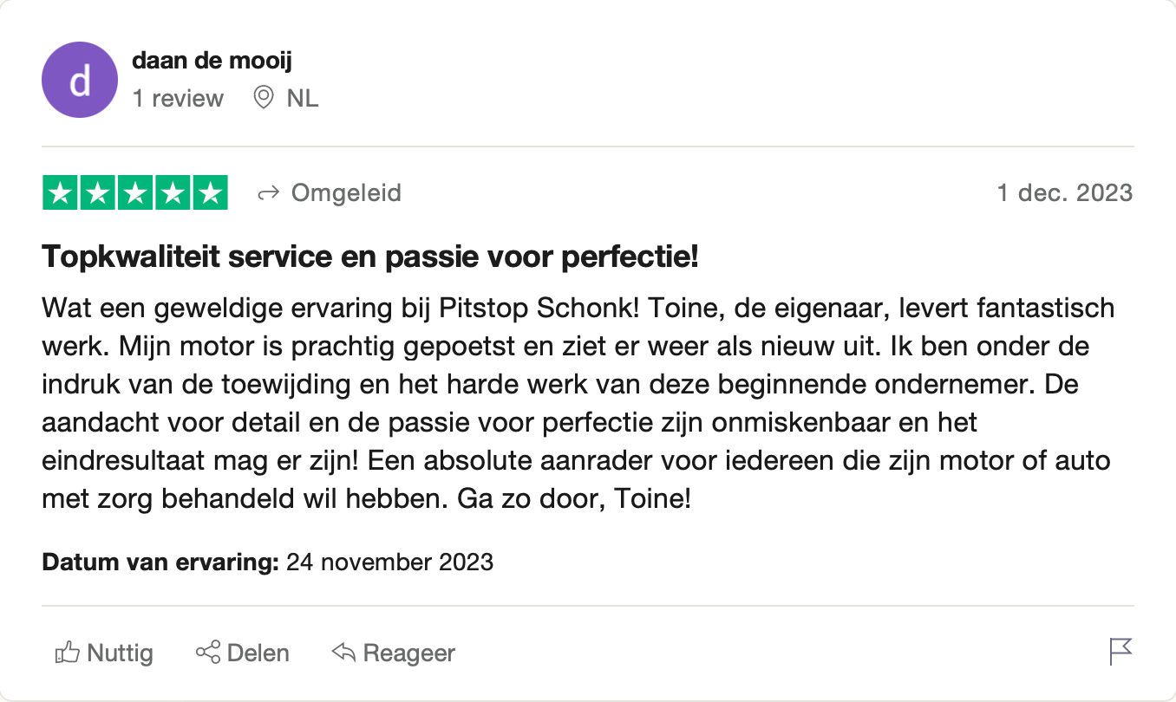Click the share nodes icon
This screenshot has height=702, width=1176.
pyautogui.click(x=208, y=652)
